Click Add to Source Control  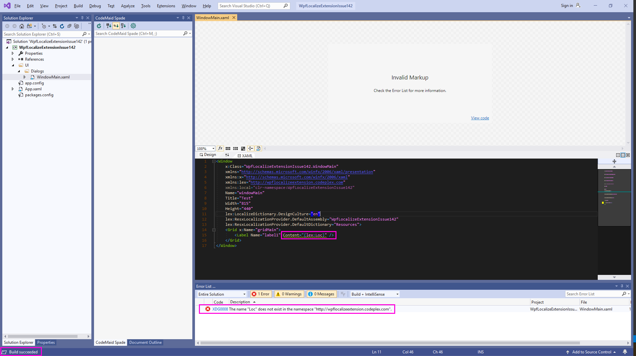click(591, 352)
